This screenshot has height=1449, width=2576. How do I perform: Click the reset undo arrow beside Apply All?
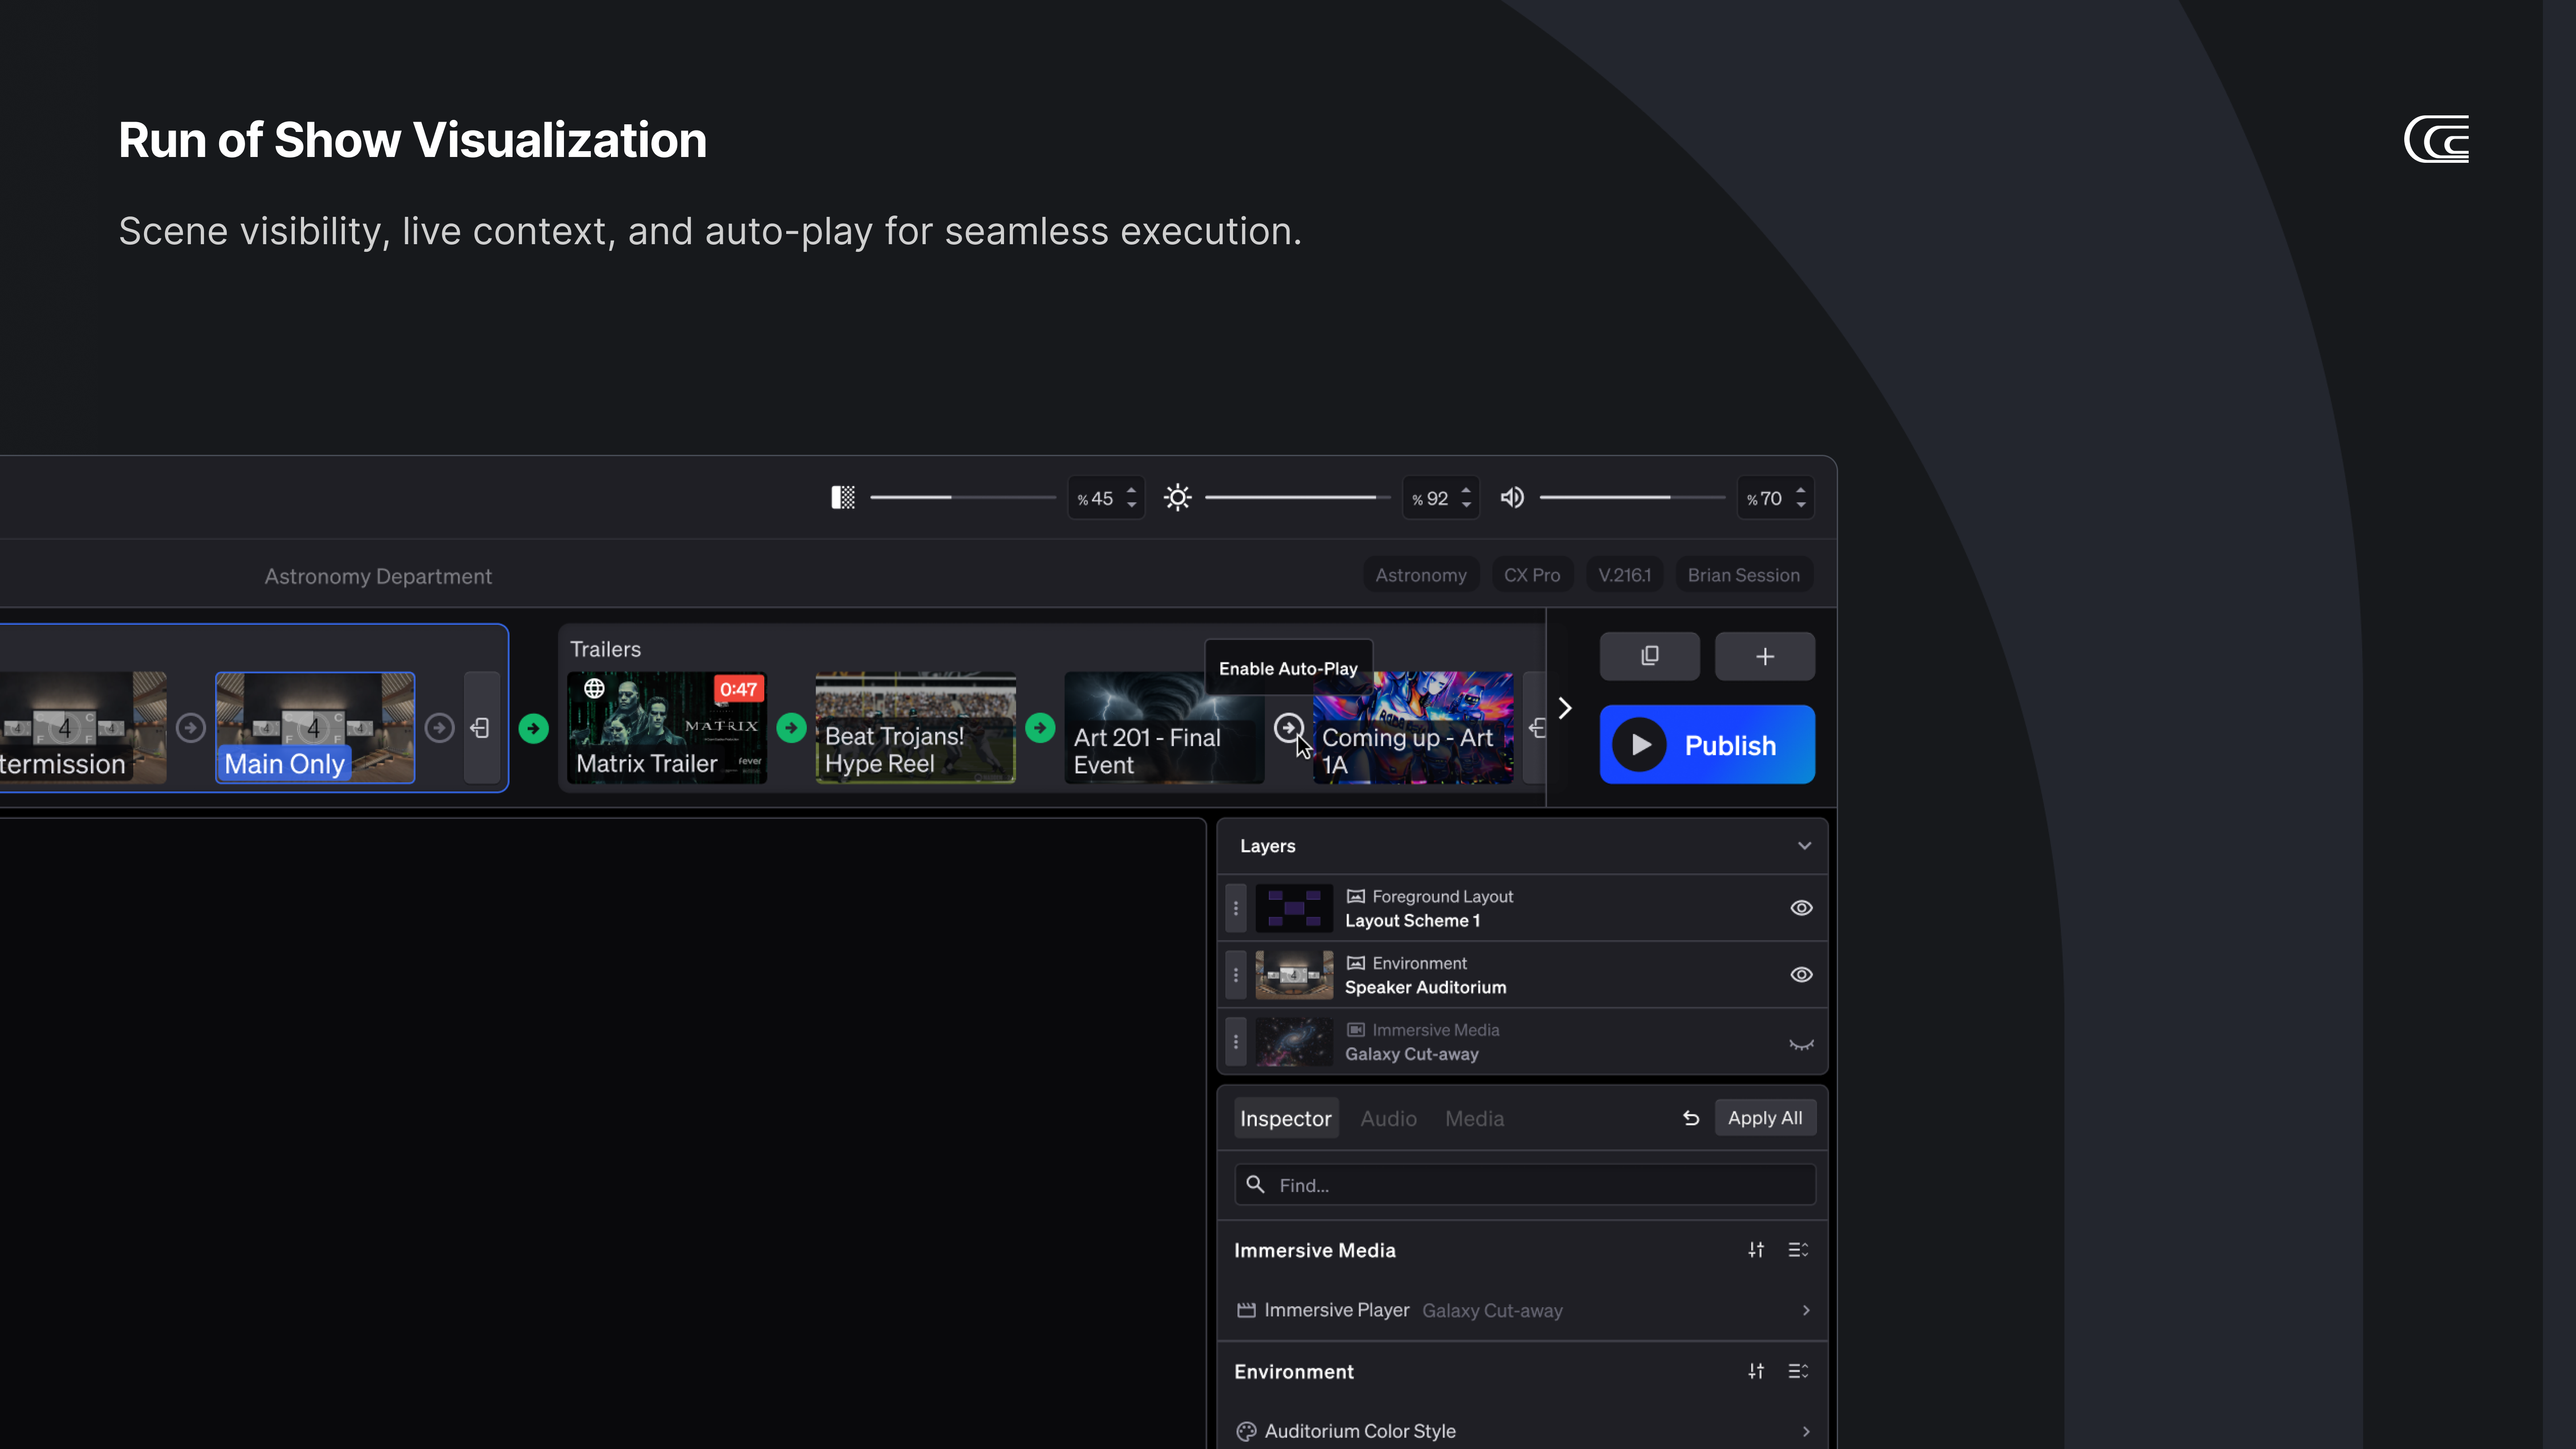(x=1690, y=1118)
